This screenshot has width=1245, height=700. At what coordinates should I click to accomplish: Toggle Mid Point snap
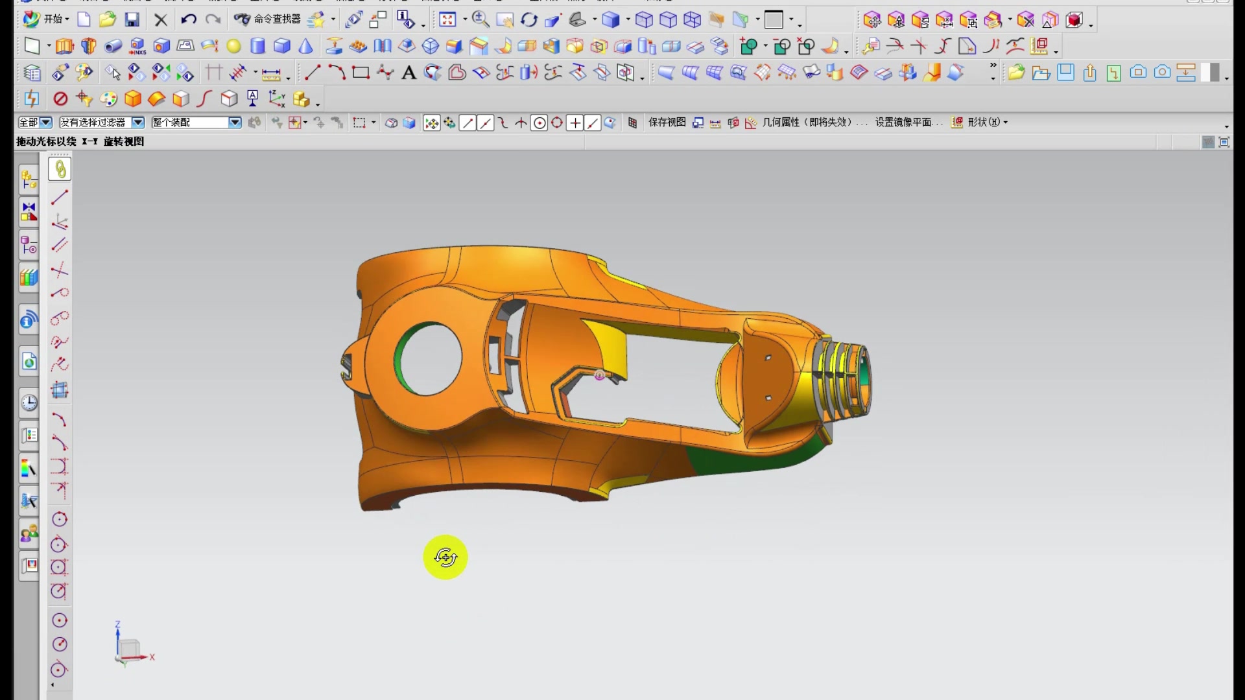pyautogui.click(x=485, y=122)
